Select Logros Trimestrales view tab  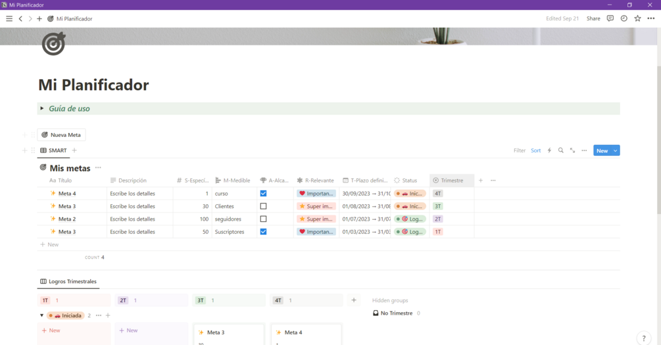[68, 281]
